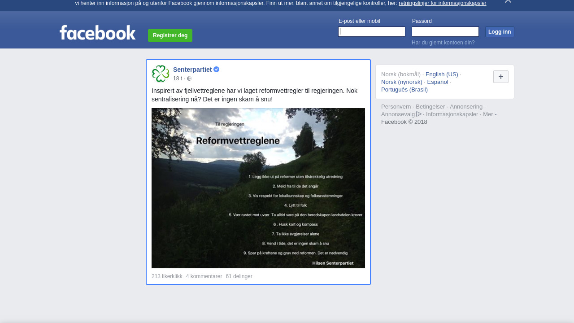Open the 18 t post timestamp
The image size is (574, 323).
click(178, 79)
